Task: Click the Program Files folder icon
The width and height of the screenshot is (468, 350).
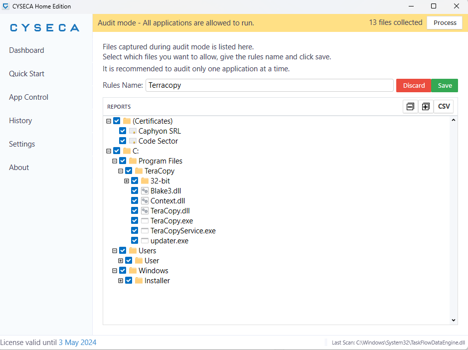Action: [x=133, y=161]
